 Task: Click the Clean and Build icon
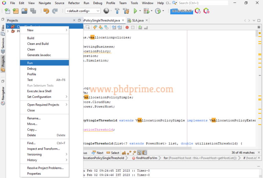(x=126, y=11)
